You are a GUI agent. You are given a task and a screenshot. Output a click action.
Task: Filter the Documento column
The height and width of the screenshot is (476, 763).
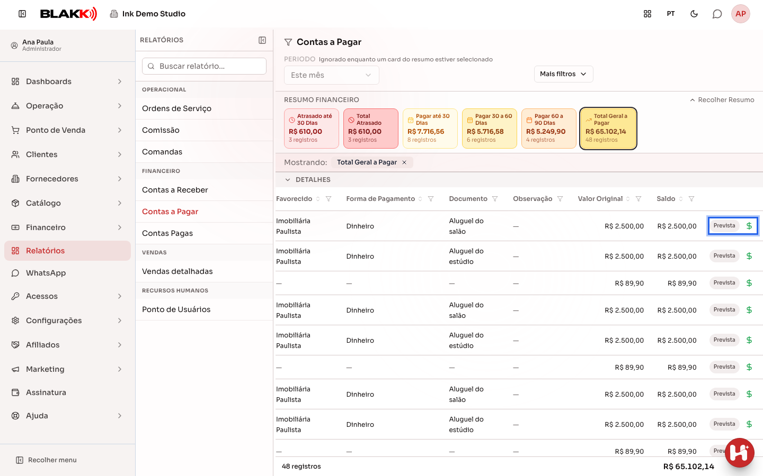point(495,199)
